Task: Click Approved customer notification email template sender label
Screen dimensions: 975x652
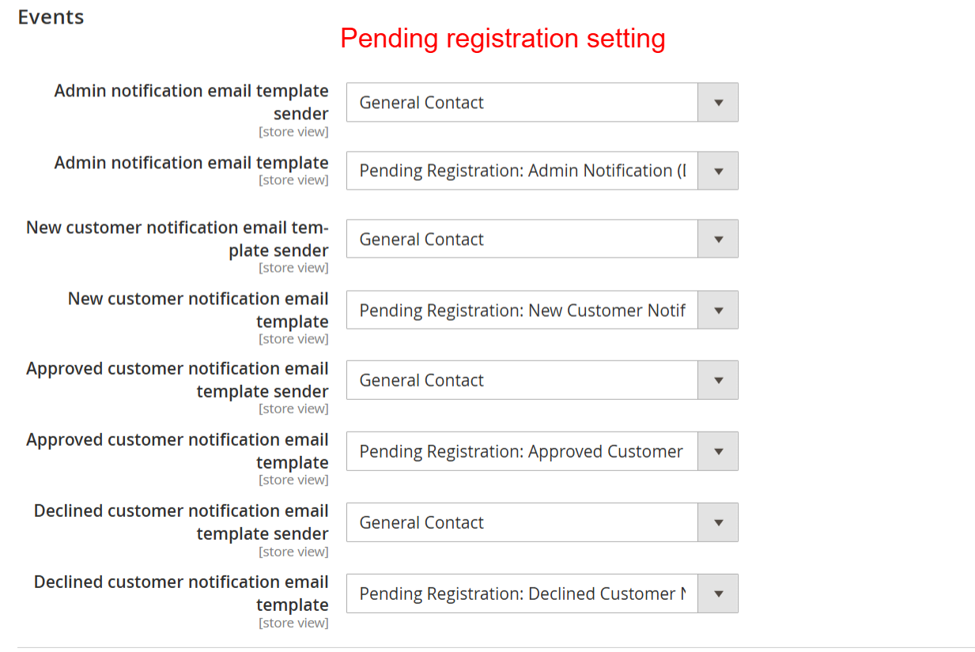Action: tap(177, 379)
